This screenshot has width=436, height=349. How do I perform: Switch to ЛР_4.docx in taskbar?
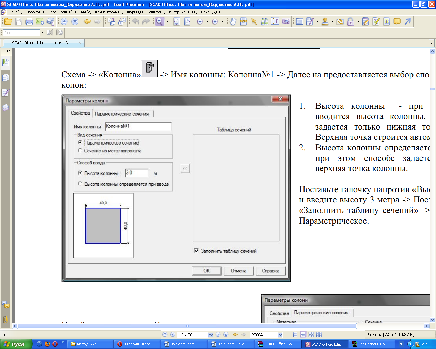pos(231,344)
